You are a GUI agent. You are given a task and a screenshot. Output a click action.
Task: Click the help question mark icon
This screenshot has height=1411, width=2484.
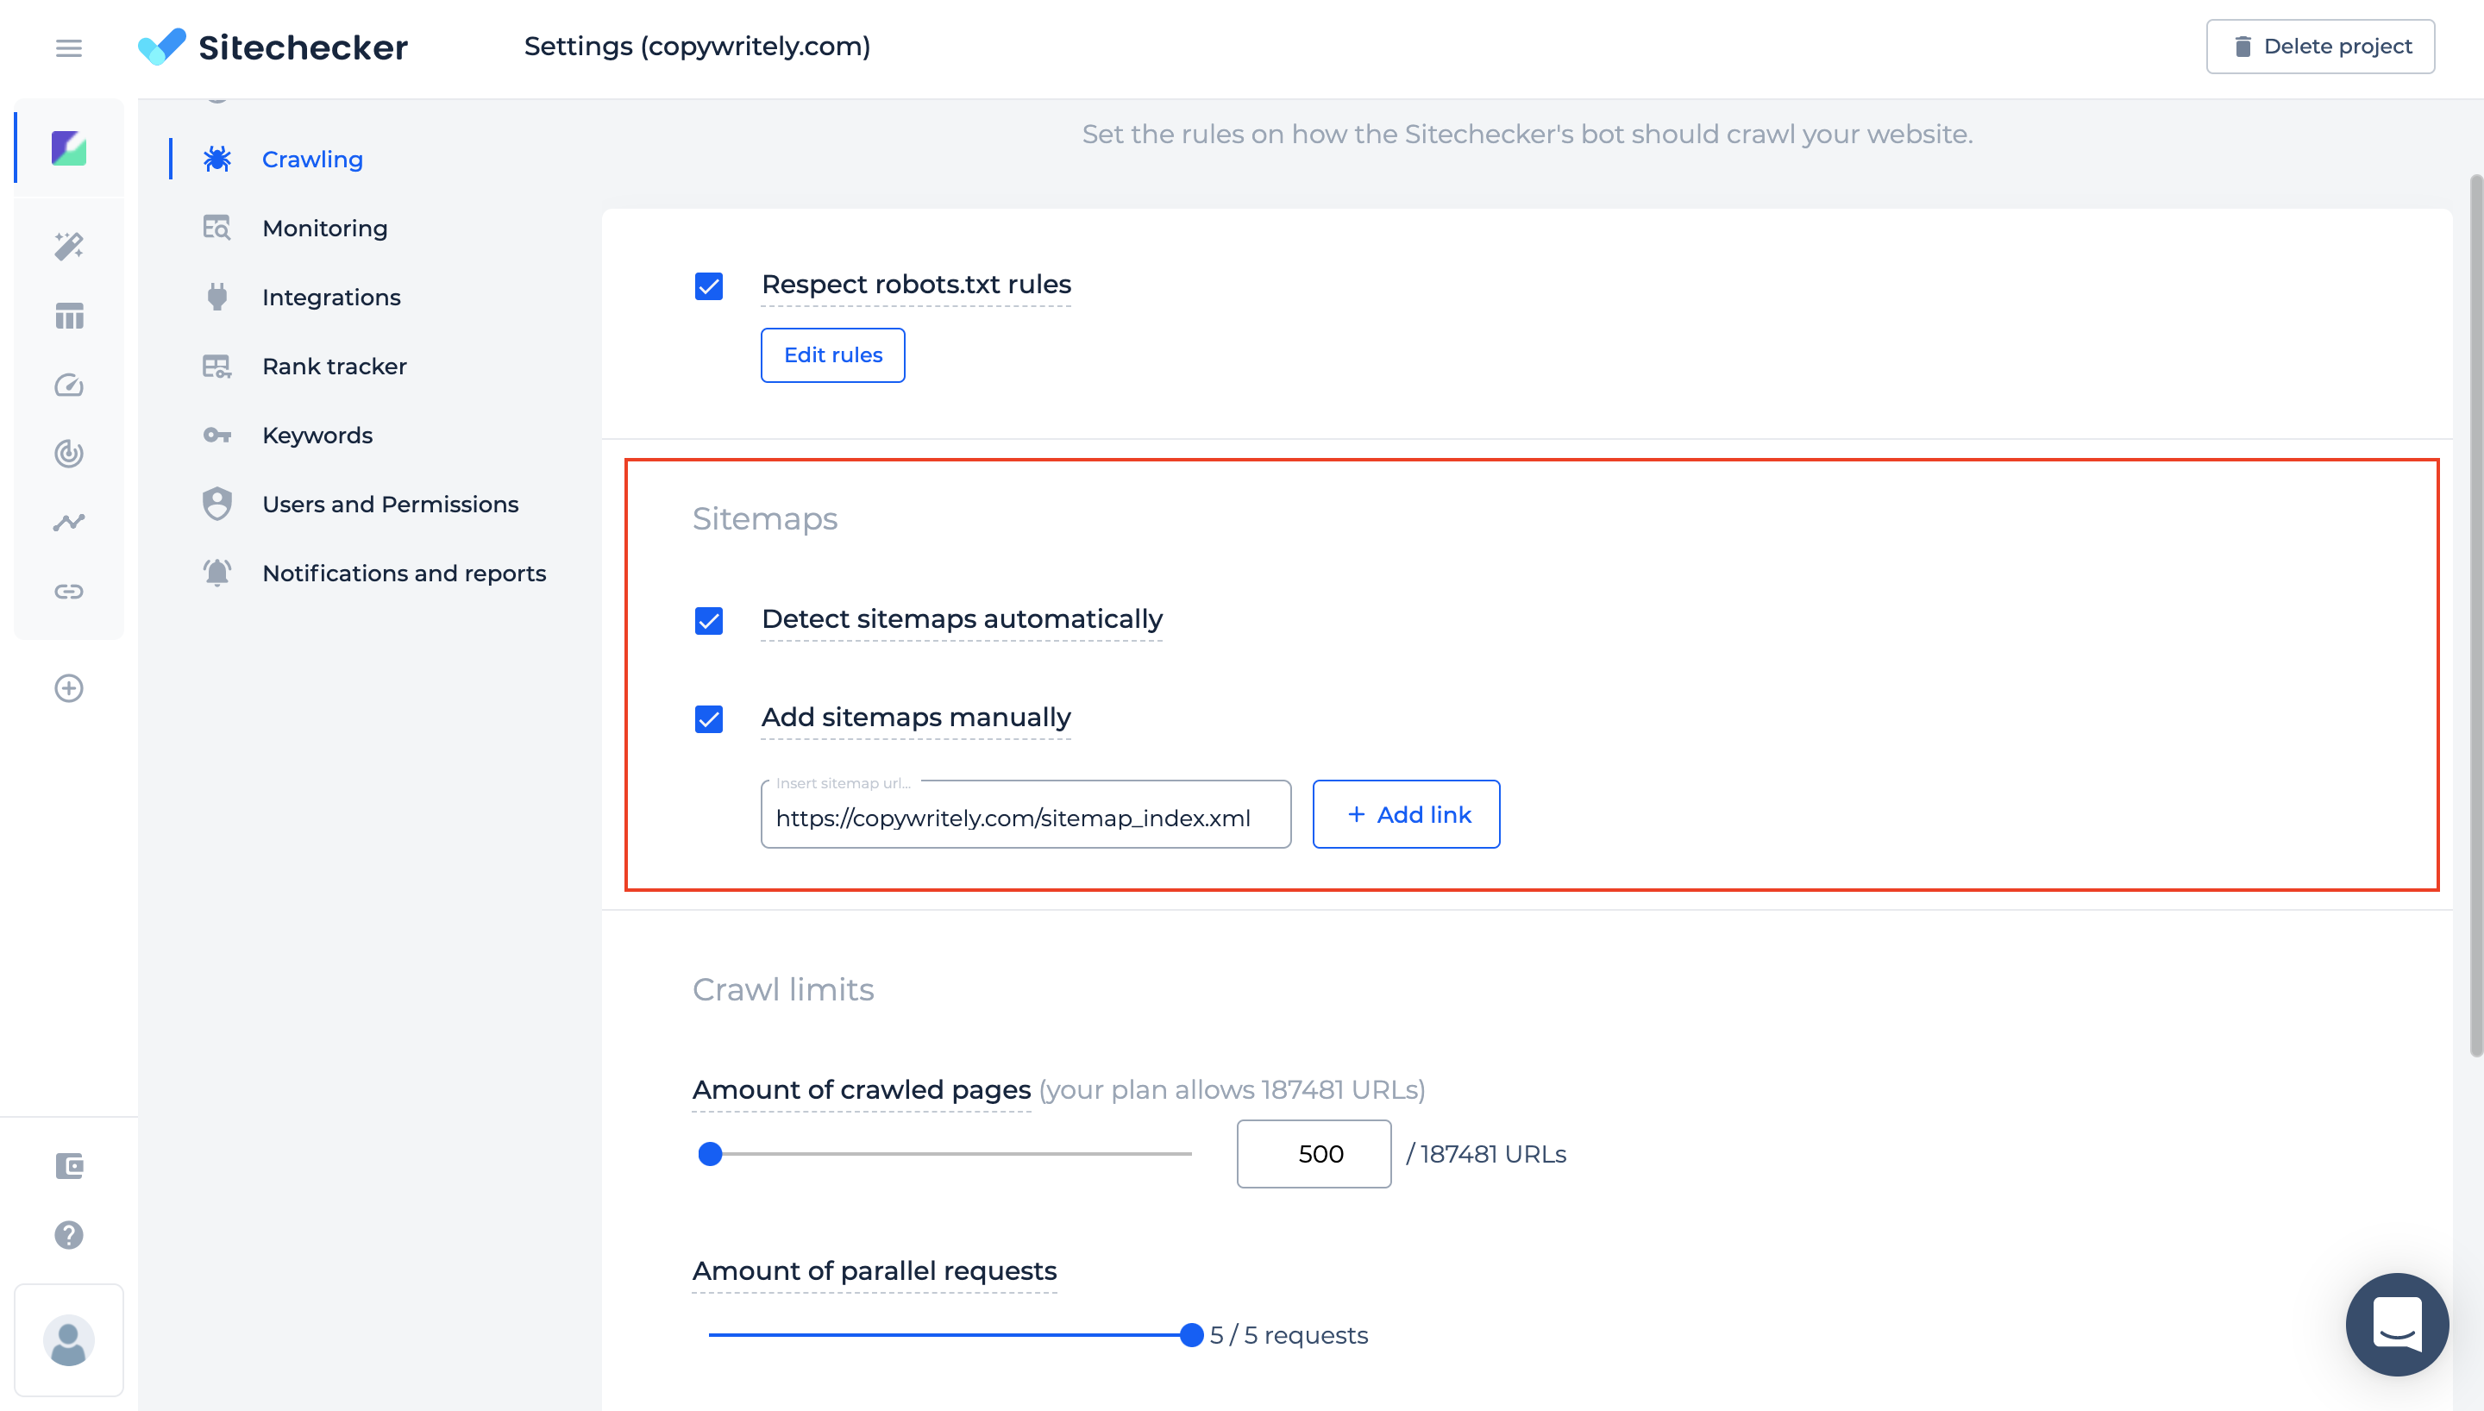[x=68, y=1235]
